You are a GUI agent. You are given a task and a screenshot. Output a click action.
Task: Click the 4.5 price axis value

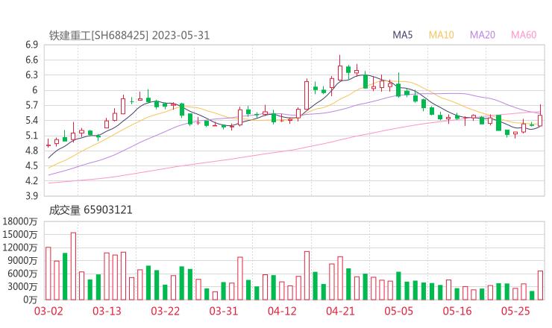click(x=31, y=165)
